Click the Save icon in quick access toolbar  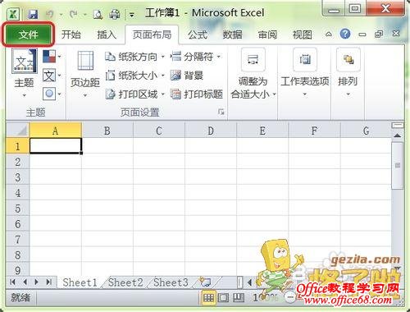tap(33, 14)
